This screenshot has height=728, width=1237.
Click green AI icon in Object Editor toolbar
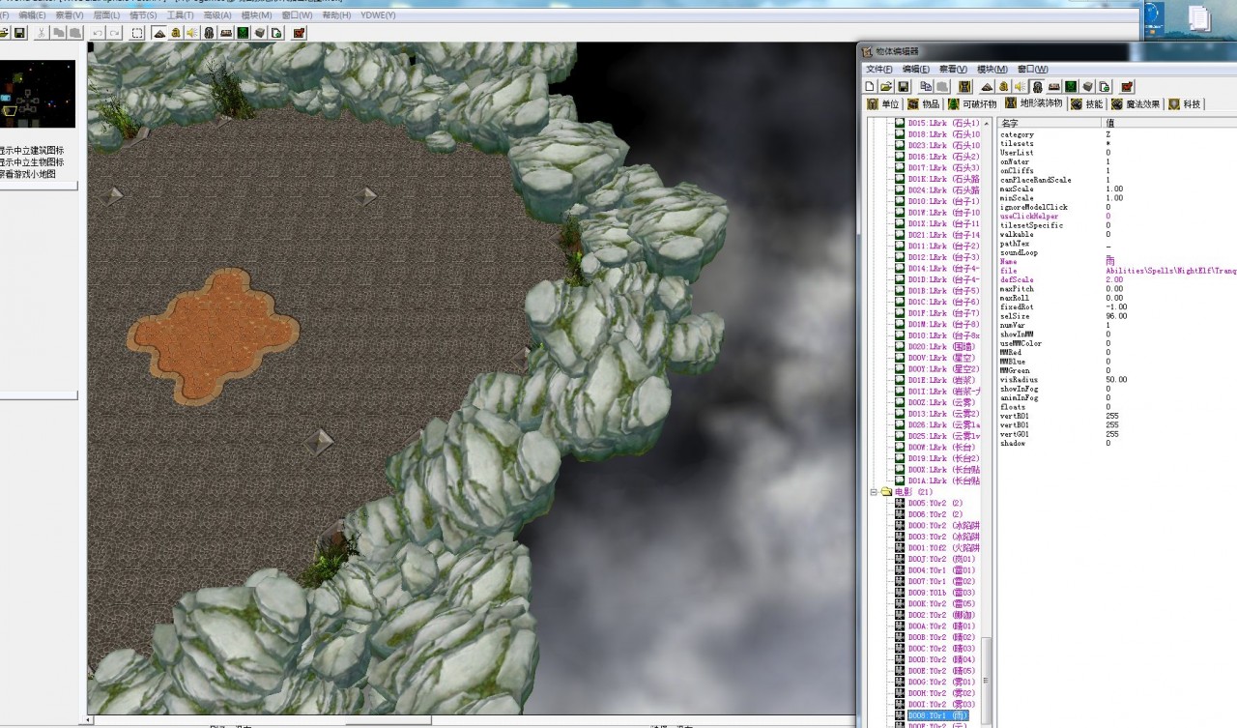point(1071,87)
